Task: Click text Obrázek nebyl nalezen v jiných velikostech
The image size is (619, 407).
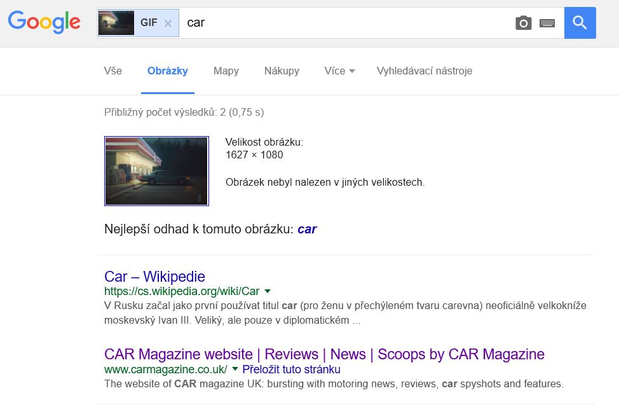Action: 325,182
